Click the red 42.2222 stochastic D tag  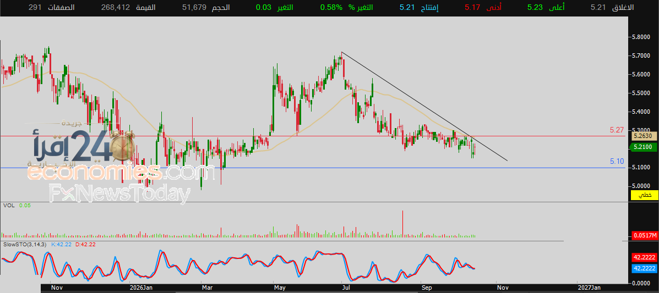click(644, 258)
